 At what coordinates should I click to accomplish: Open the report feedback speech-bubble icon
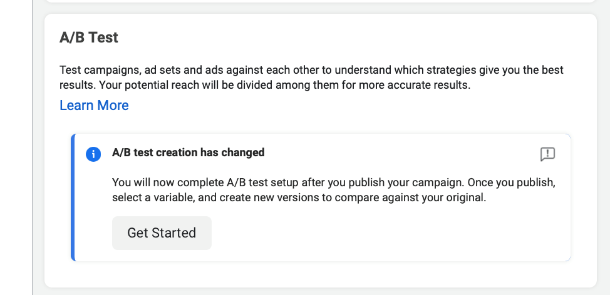point(547,154)
